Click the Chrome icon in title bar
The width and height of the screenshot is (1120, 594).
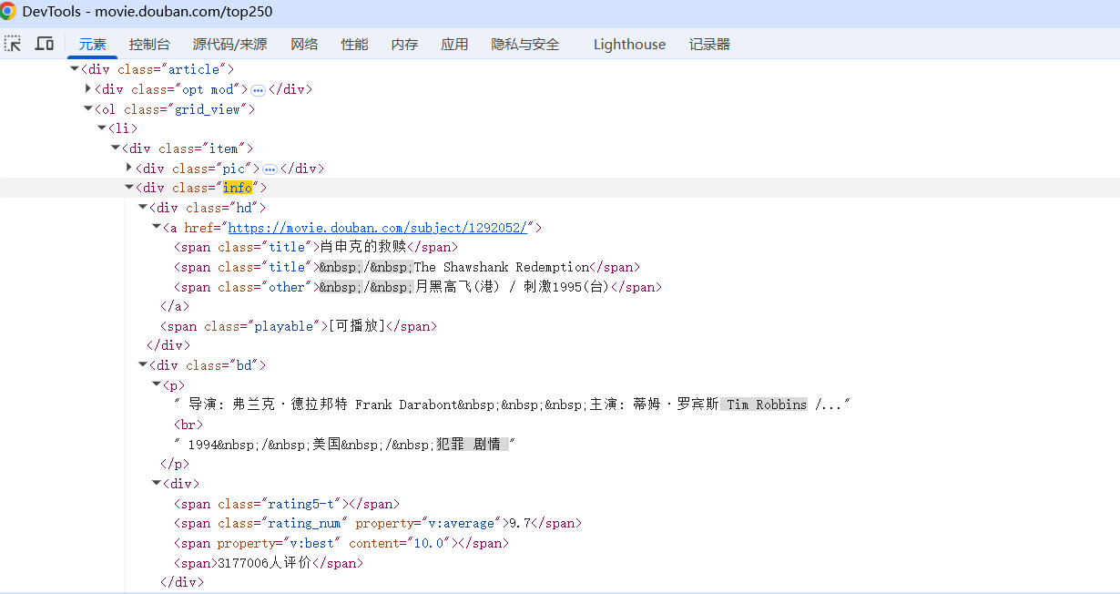(8, 12)
